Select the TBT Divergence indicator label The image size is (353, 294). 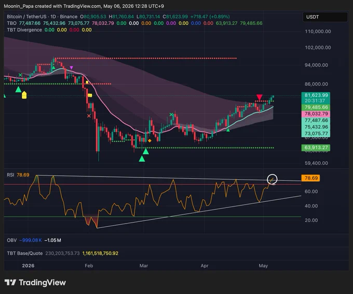click(x=24, y=30)
